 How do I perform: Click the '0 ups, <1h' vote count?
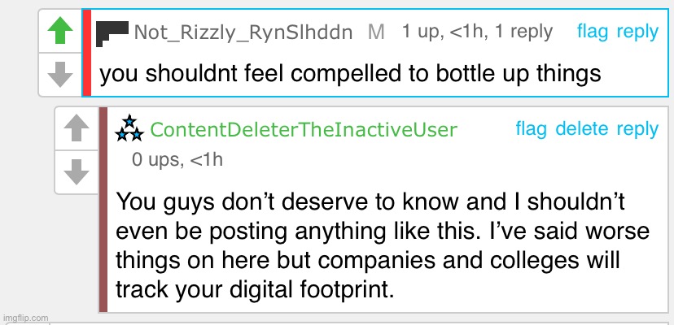click(177, 159)
